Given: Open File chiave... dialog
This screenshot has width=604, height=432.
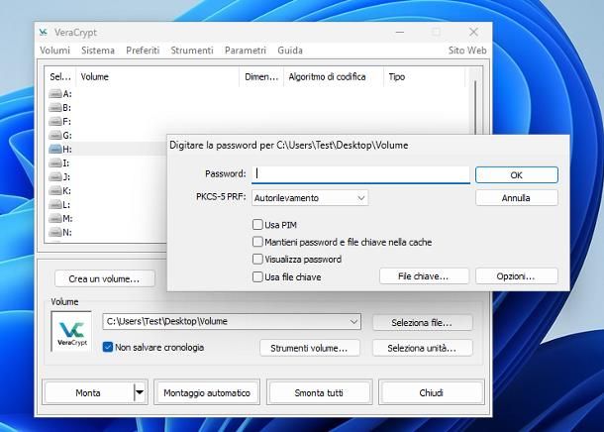Looking at the screenshot, I should 424,276.
